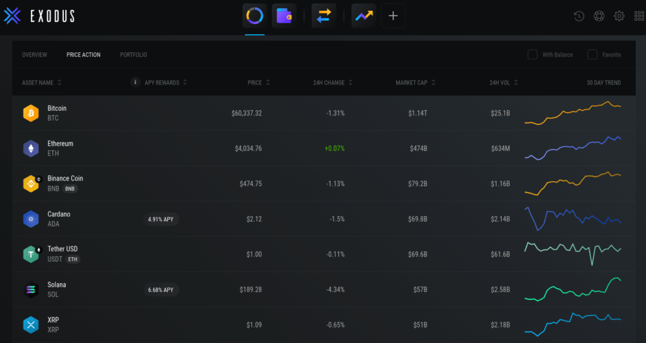Viewport: 646px width, 343px height.
Task: Open the Wallet icon in top bar
Action: click(284, 15)
